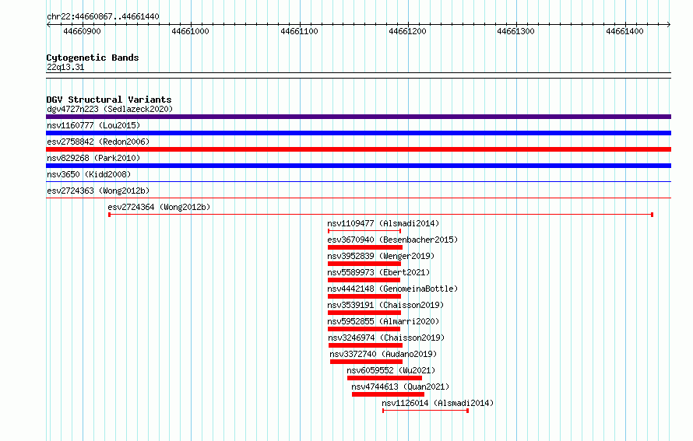Click the red nsv5589973 variant bar
Viewport: 693px width, 441px height.
point(364,280)
